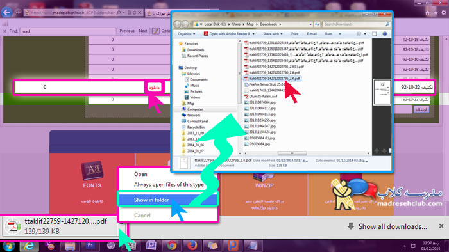Open Microsoft Word from taskbar
The width and height of the screenshot is (449, 252).
pos(151,246)
